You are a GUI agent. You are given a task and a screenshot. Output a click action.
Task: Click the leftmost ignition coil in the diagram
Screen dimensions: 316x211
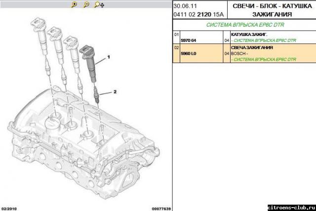(39, 33)
